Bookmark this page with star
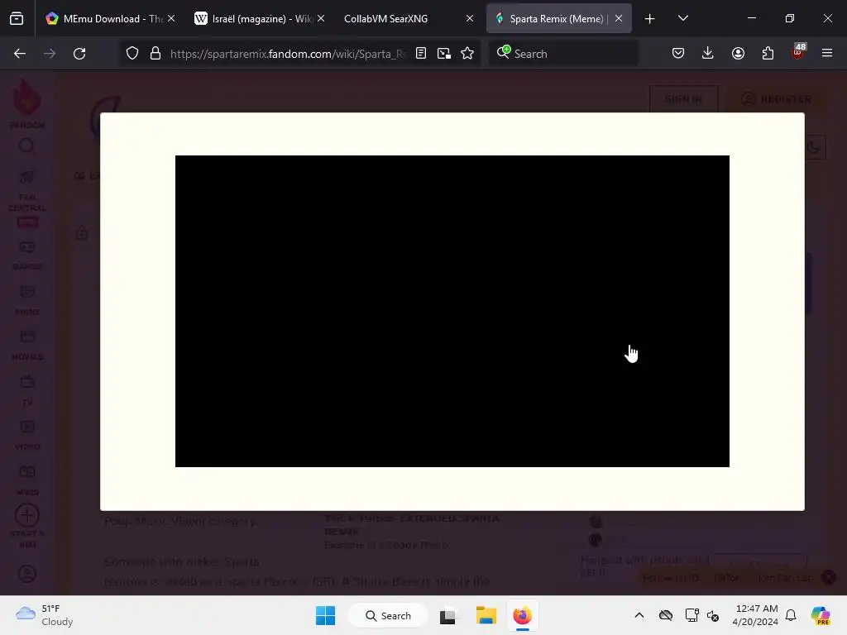Viewport: 847px width, 635px height. (x=467, y=54)
